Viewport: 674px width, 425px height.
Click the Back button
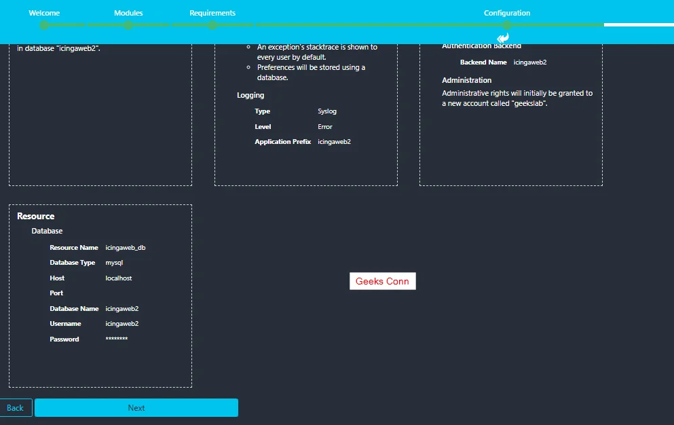15,407
